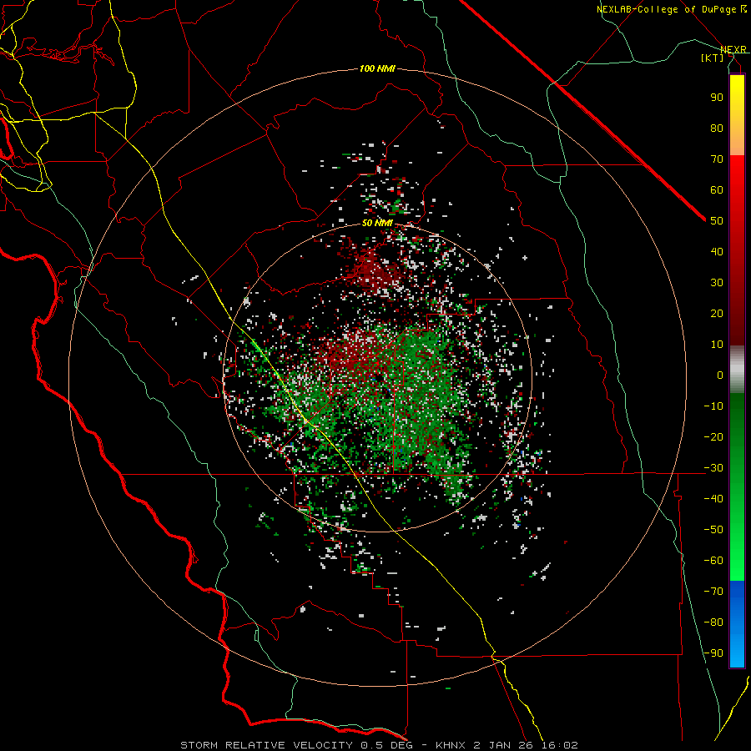The height and width of the screenshot is (751, 751).
Task: Click the 60 value on velocity scale
Action: [x=717, y=190]
